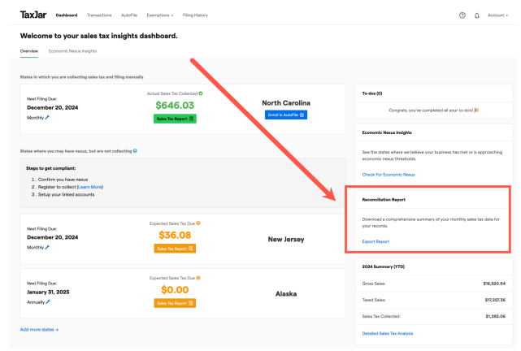Click Export Report link
This screenshot has width=521, height=351.
tap(376, 241)
